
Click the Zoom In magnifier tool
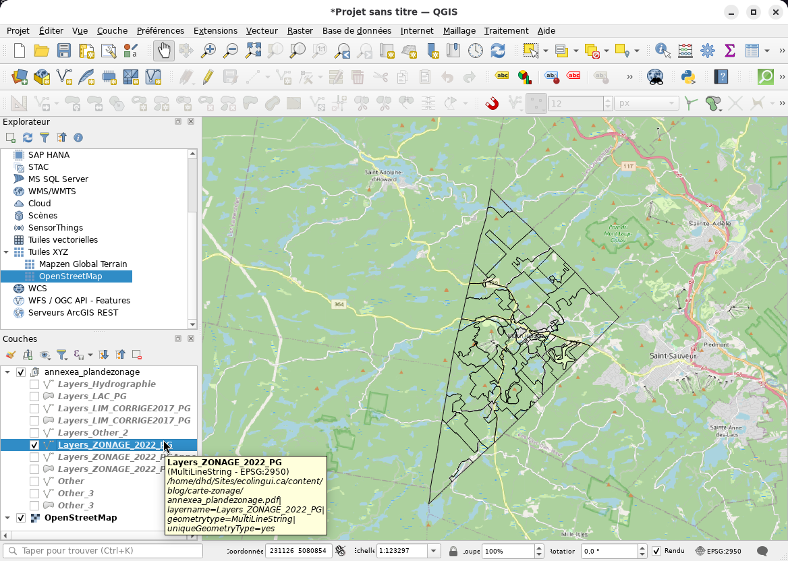[x=208, y=51]
